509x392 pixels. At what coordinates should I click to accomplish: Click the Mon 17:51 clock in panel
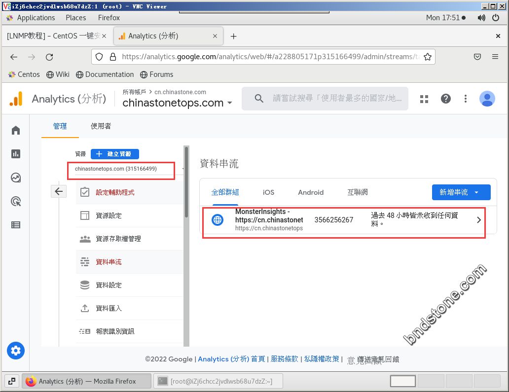443,18
